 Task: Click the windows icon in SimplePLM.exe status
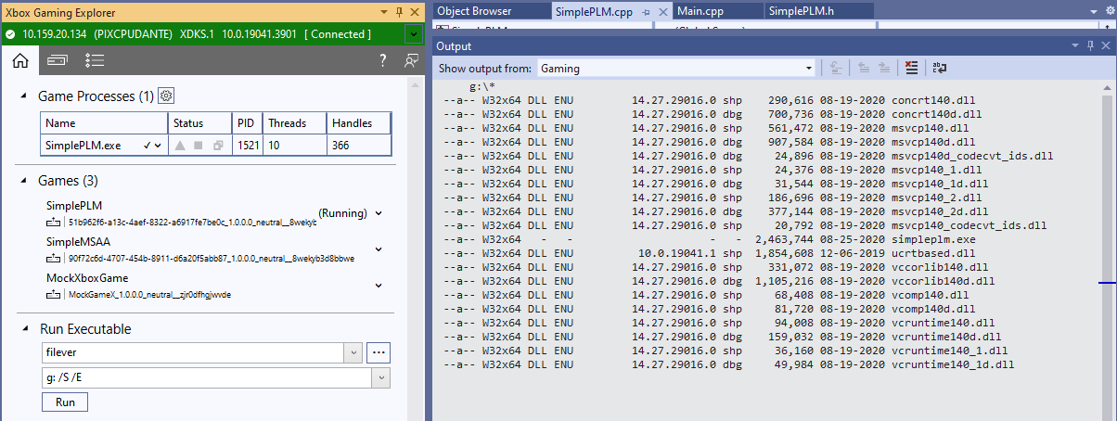point(218,146)
